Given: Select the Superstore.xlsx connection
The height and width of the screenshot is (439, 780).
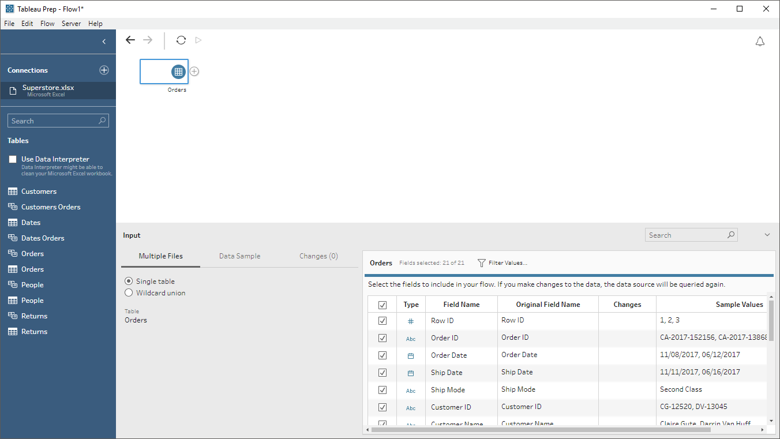Looking at the screenshot, I should pos(58,91).
